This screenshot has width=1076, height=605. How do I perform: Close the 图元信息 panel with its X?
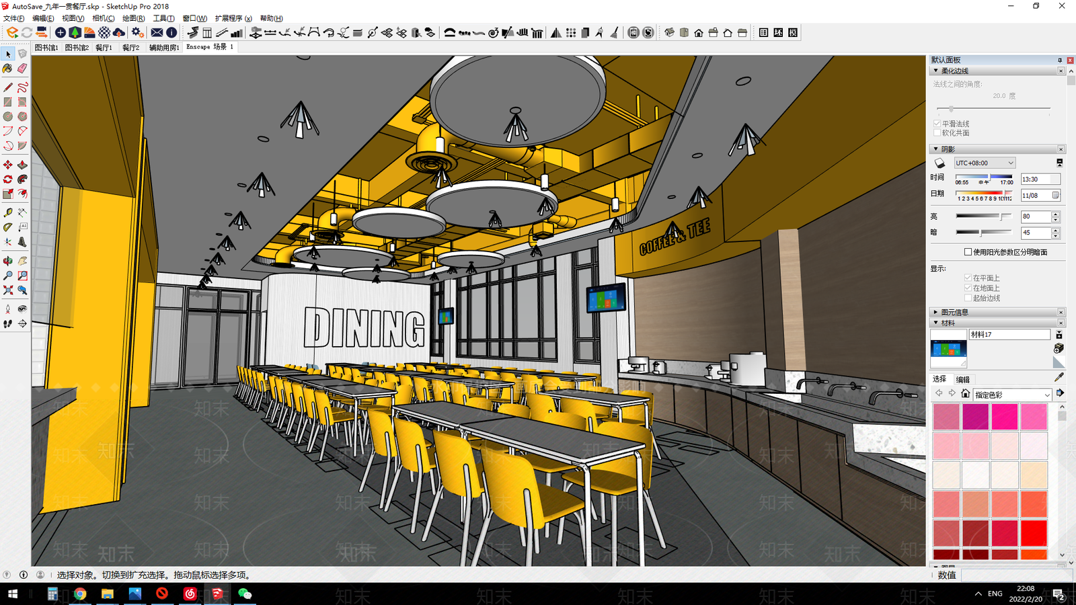point(1061,312)
